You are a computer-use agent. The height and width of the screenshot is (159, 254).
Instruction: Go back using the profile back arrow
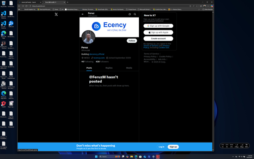(x=83, y=14)
